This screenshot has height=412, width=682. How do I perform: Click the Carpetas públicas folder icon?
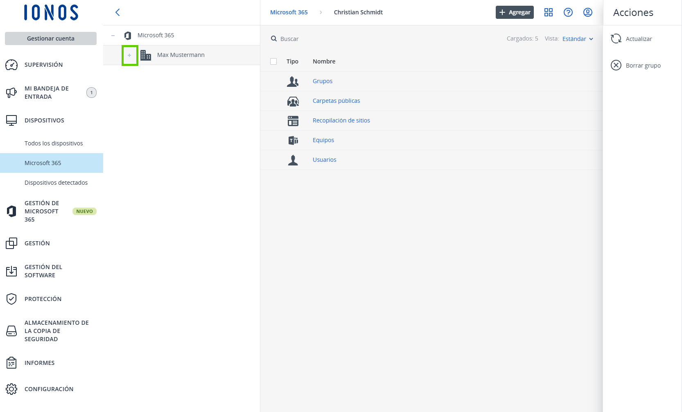pos(293,101)
